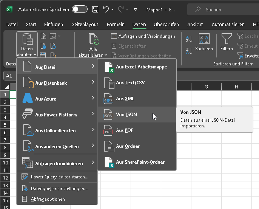Screen dimensions: 259x209
Task: Expand the Aus Datenbank submenu
Action: [x=57, y=83]
